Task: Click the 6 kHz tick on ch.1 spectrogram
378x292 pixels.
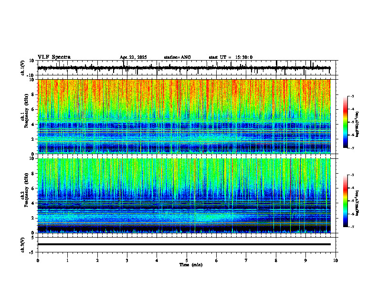Action: tap(33, 109)
